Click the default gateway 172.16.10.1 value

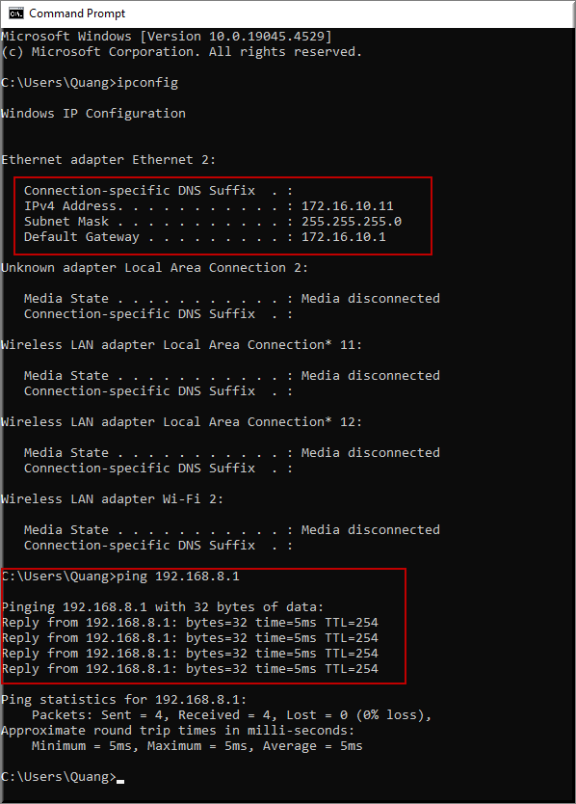tap(343, 237)
